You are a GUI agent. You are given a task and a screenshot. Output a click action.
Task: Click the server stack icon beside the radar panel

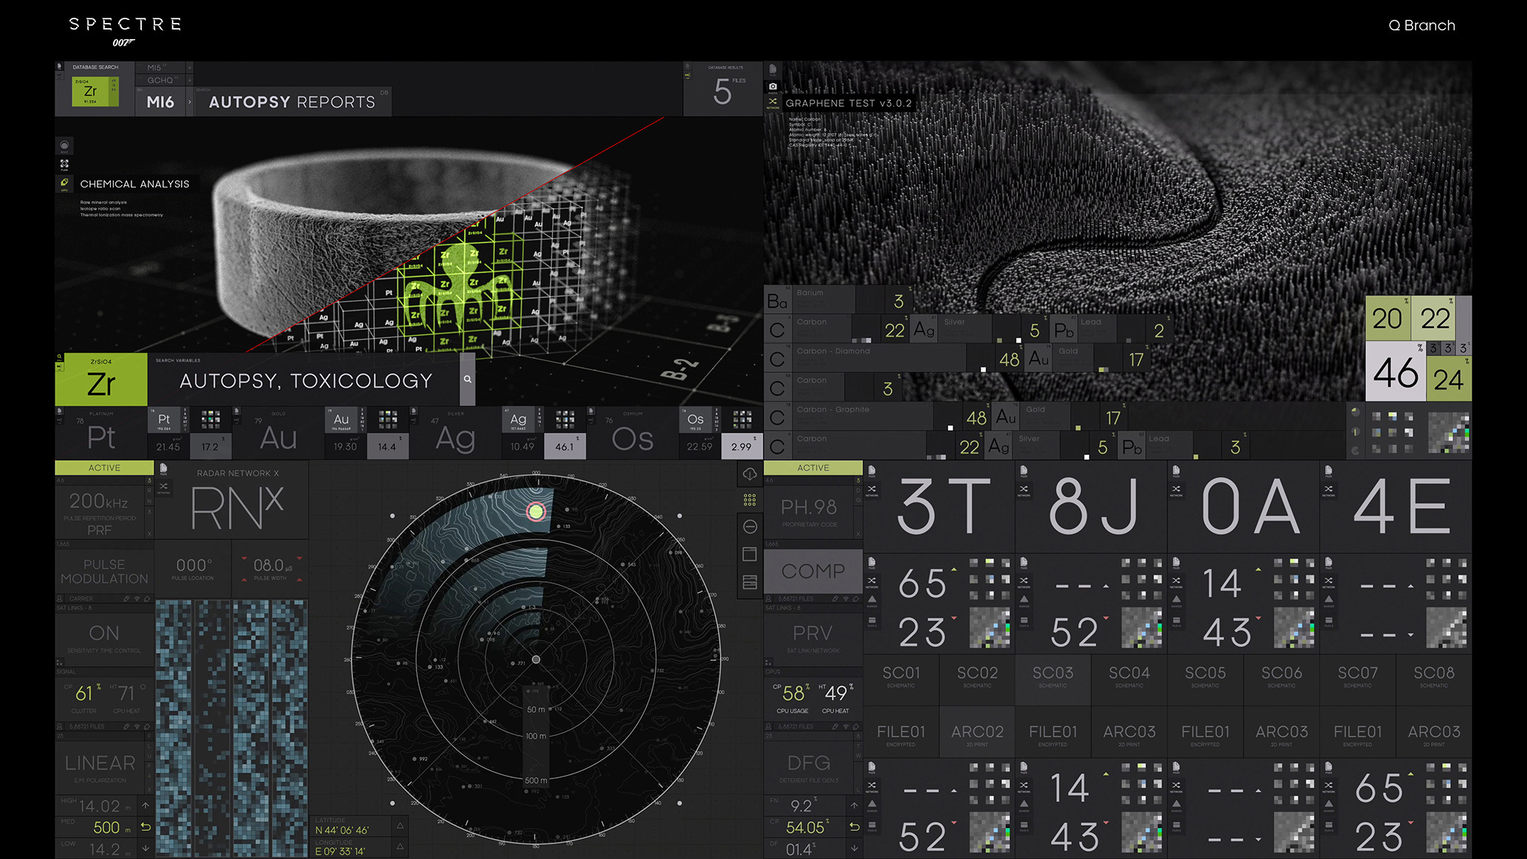pos(750,583)
